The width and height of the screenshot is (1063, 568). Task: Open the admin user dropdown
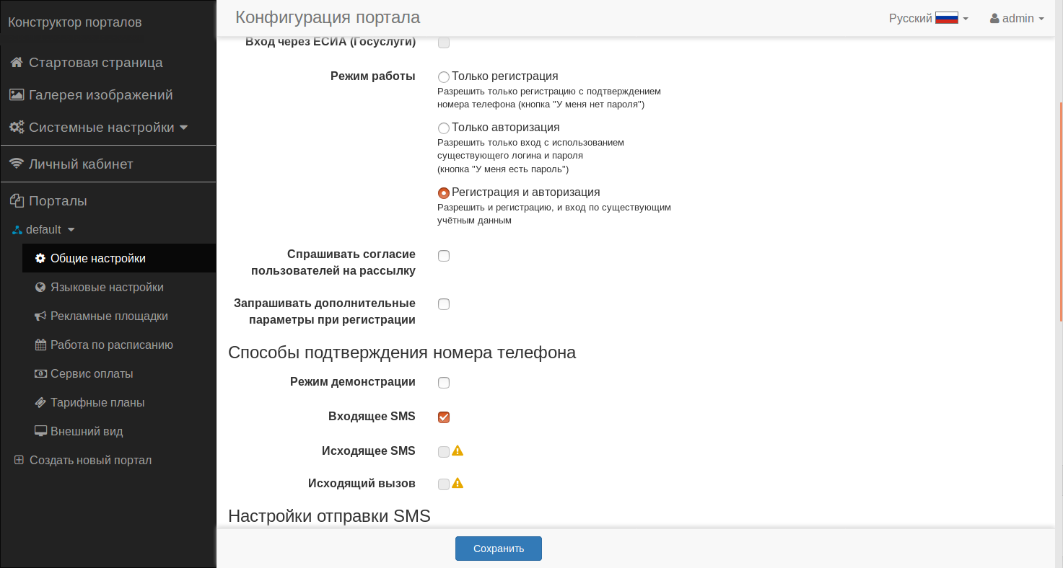pos(1017,19)
